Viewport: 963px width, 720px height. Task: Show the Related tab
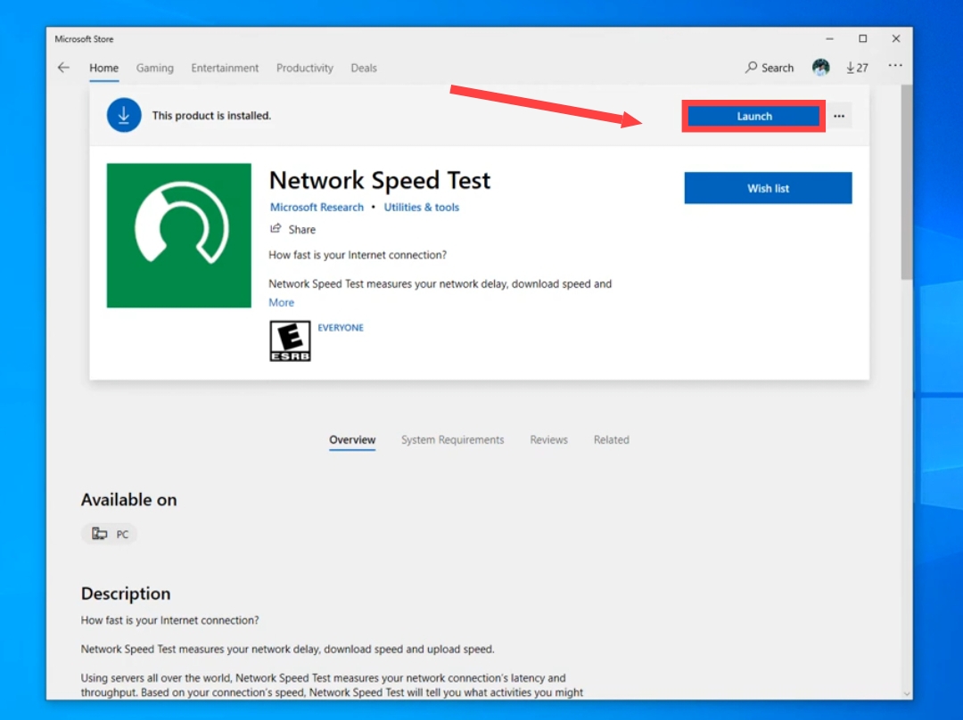point(611,440)
